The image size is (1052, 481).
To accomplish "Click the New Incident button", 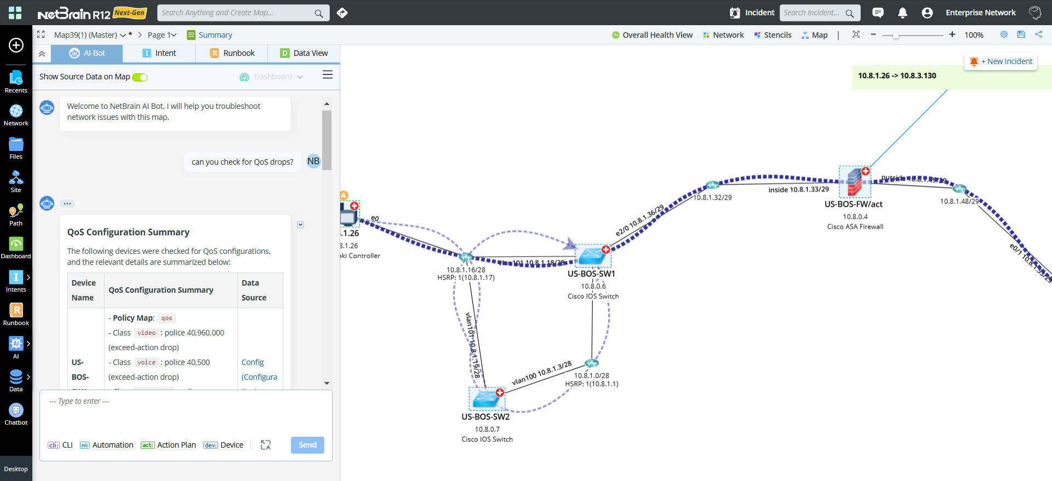I will click(1001, 61).
